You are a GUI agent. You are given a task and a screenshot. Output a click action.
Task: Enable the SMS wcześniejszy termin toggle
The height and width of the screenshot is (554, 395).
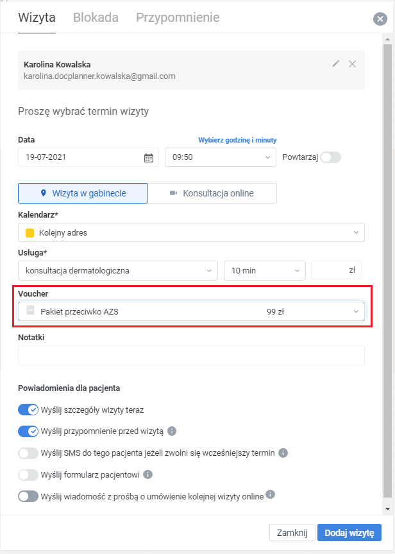point(29,453)
